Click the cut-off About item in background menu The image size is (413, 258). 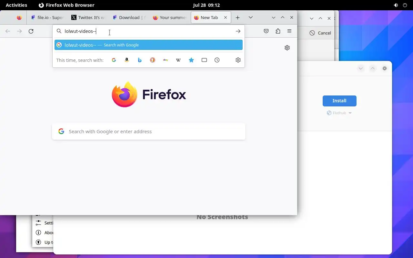pyautogui.click(x=45, y=233)
